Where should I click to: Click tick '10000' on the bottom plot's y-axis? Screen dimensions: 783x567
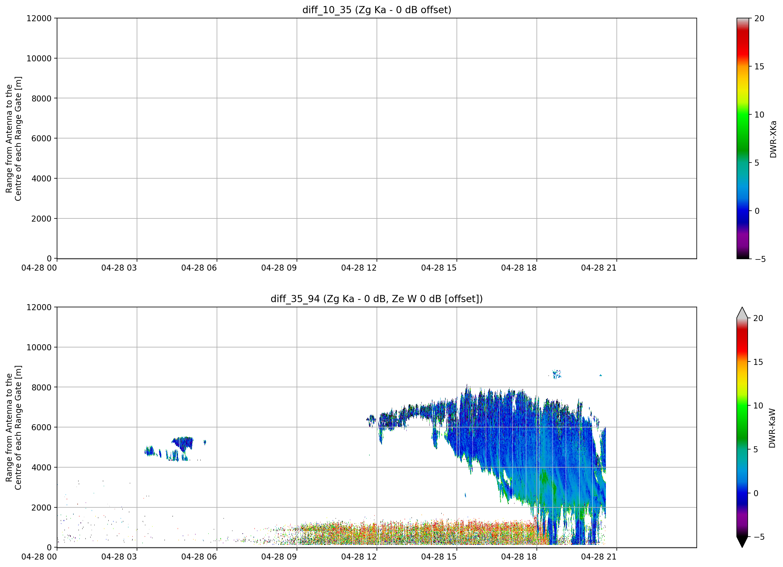click(x=39, y=348)
